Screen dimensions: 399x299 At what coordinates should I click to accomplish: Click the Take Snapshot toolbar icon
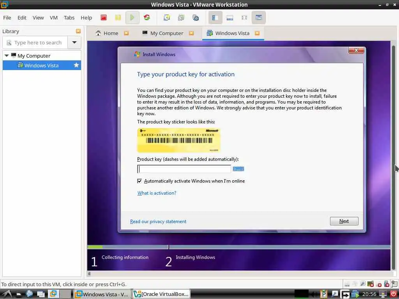coord(167,18)
